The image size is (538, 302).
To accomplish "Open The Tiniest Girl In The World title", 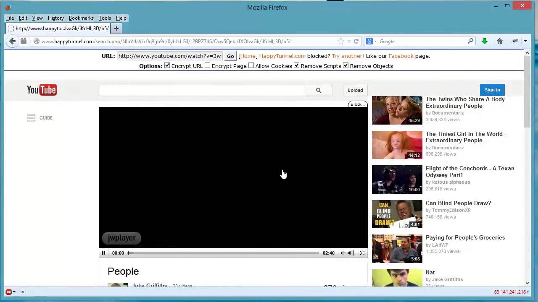I will tap(466, 137).
